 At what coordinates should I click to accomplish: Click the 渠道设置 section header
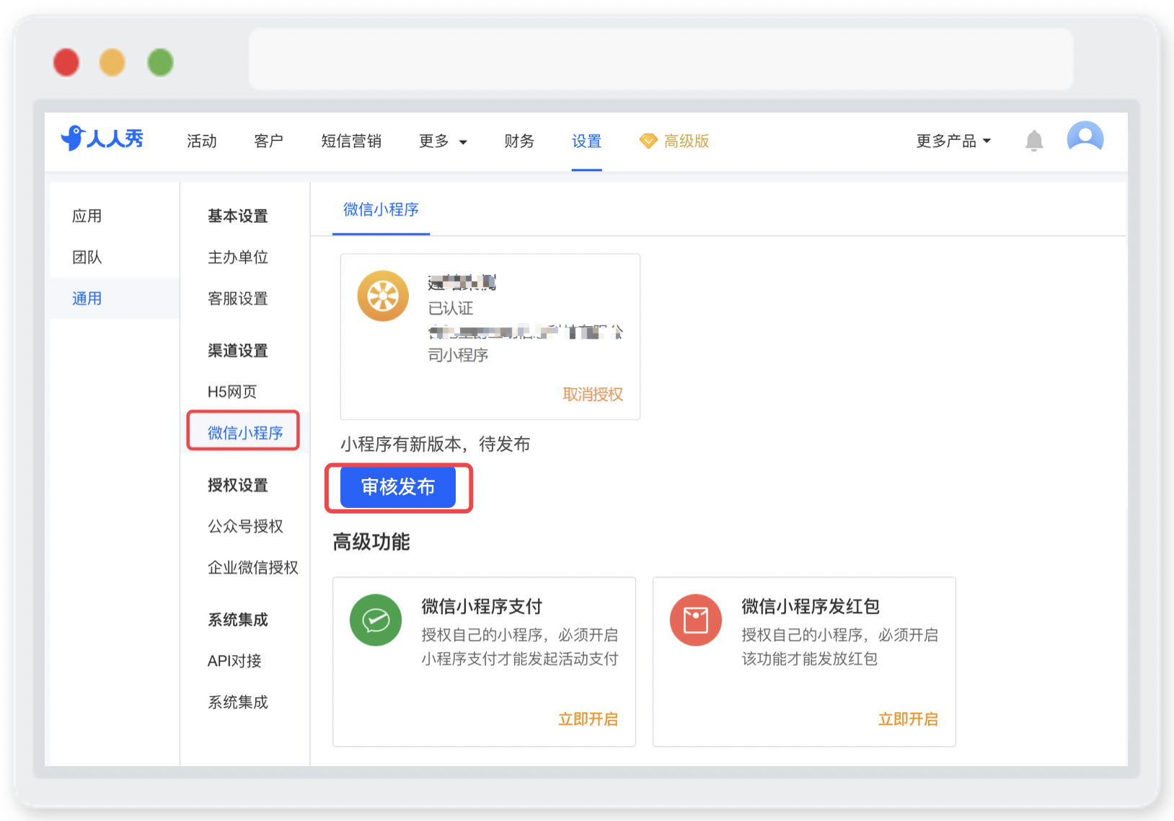click(x=238, y=351)
